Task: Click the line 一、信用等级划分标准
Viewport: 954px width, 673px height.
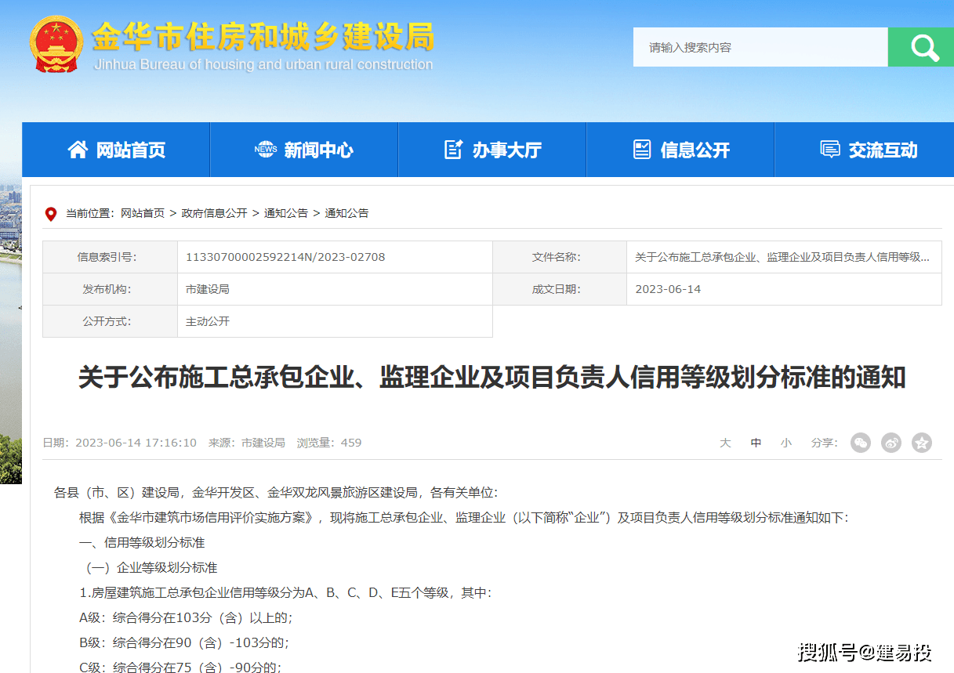Action: click(x=142, y=542)
